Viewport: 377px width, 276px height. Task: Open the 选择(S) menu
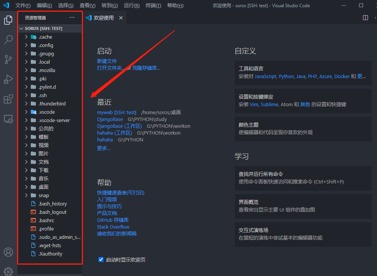[x=66, y=5]
